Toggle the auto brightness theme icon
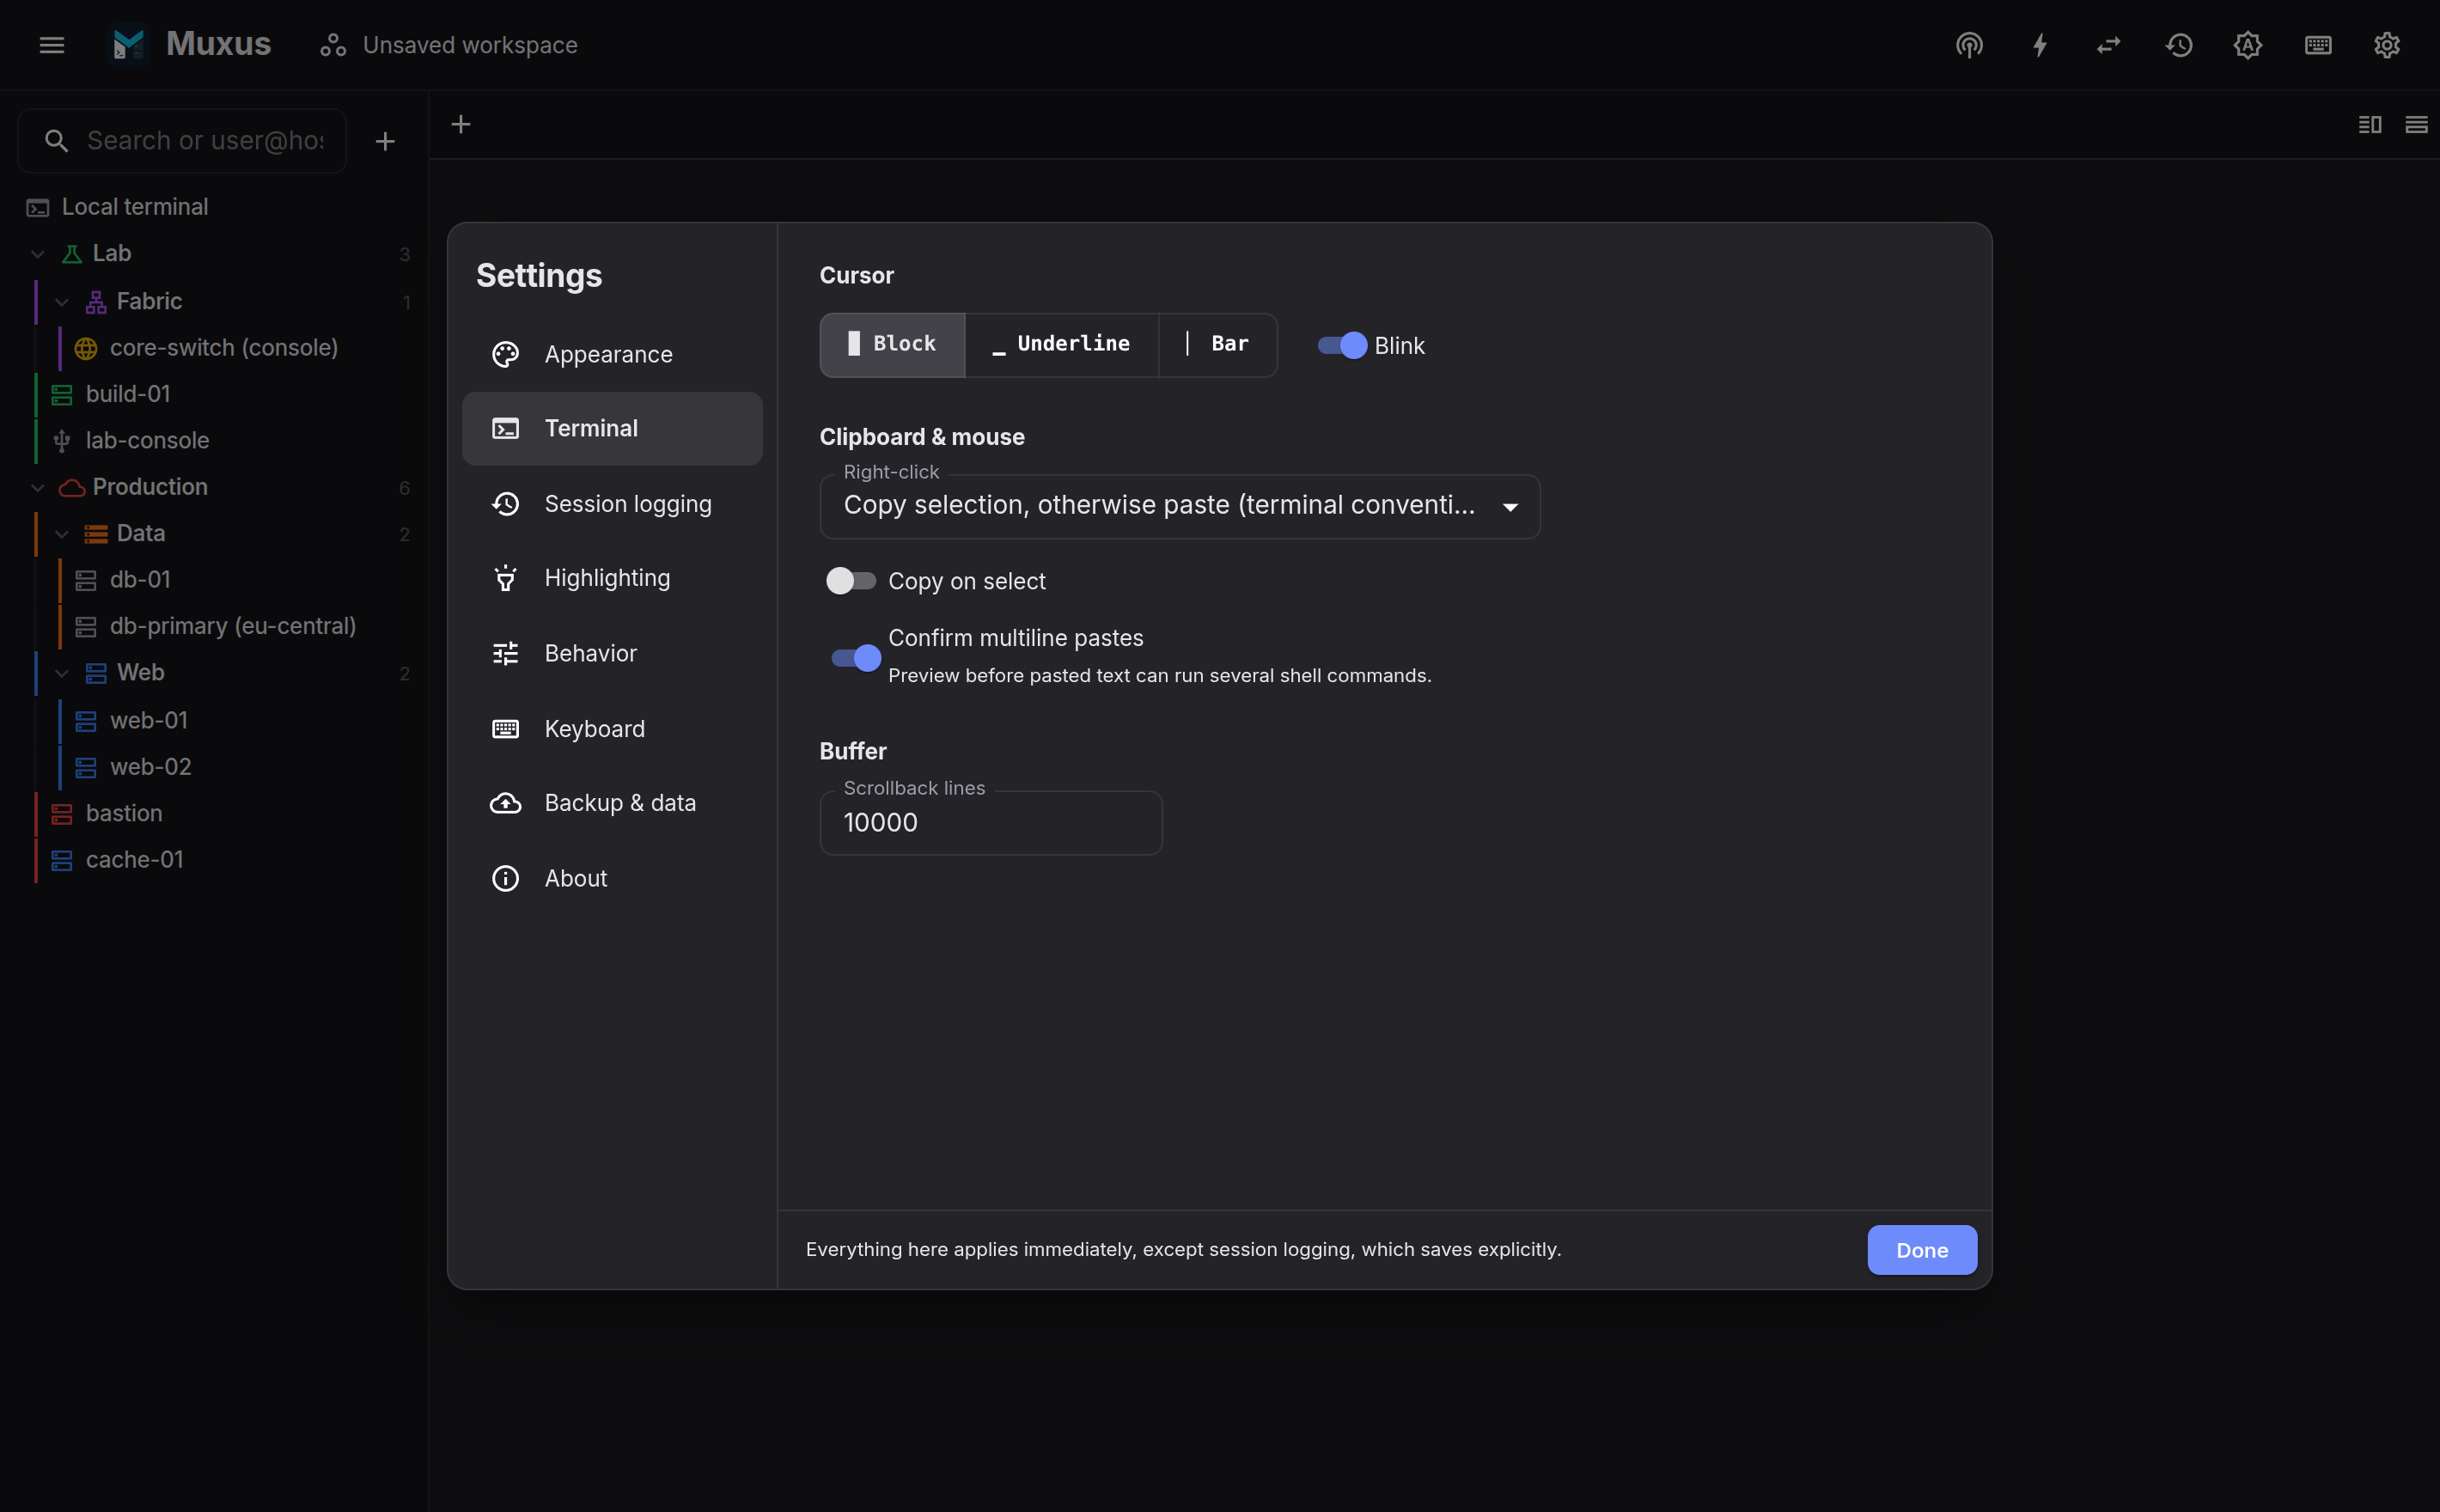 coord(2247,45)
